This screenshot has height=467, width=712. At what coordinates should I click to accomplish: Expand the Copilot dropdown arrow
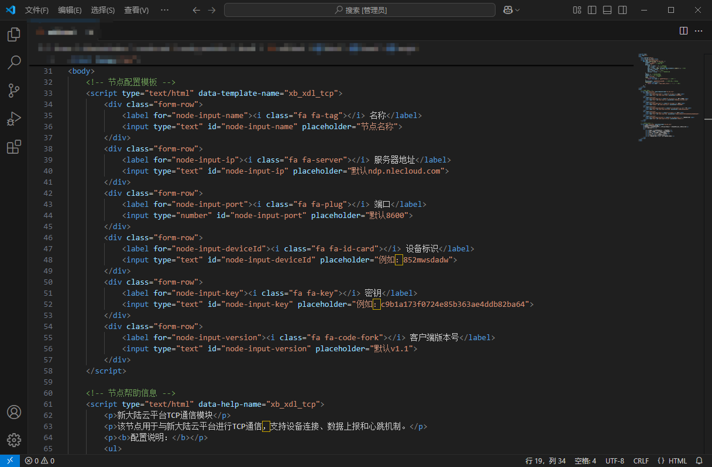[x=517, y=10]
